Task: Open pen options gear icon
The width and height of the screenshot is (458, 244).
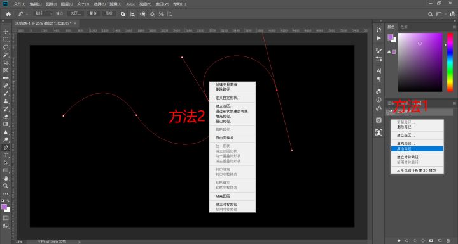Action: click(152, 14)
